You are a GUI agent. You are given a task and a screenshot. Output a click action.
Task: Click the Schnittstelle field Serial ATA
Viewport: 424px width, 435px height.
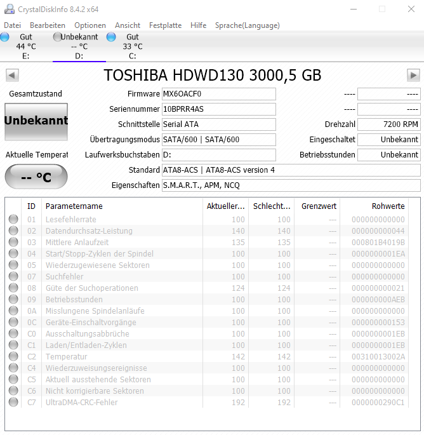click(x=219, y=124)
